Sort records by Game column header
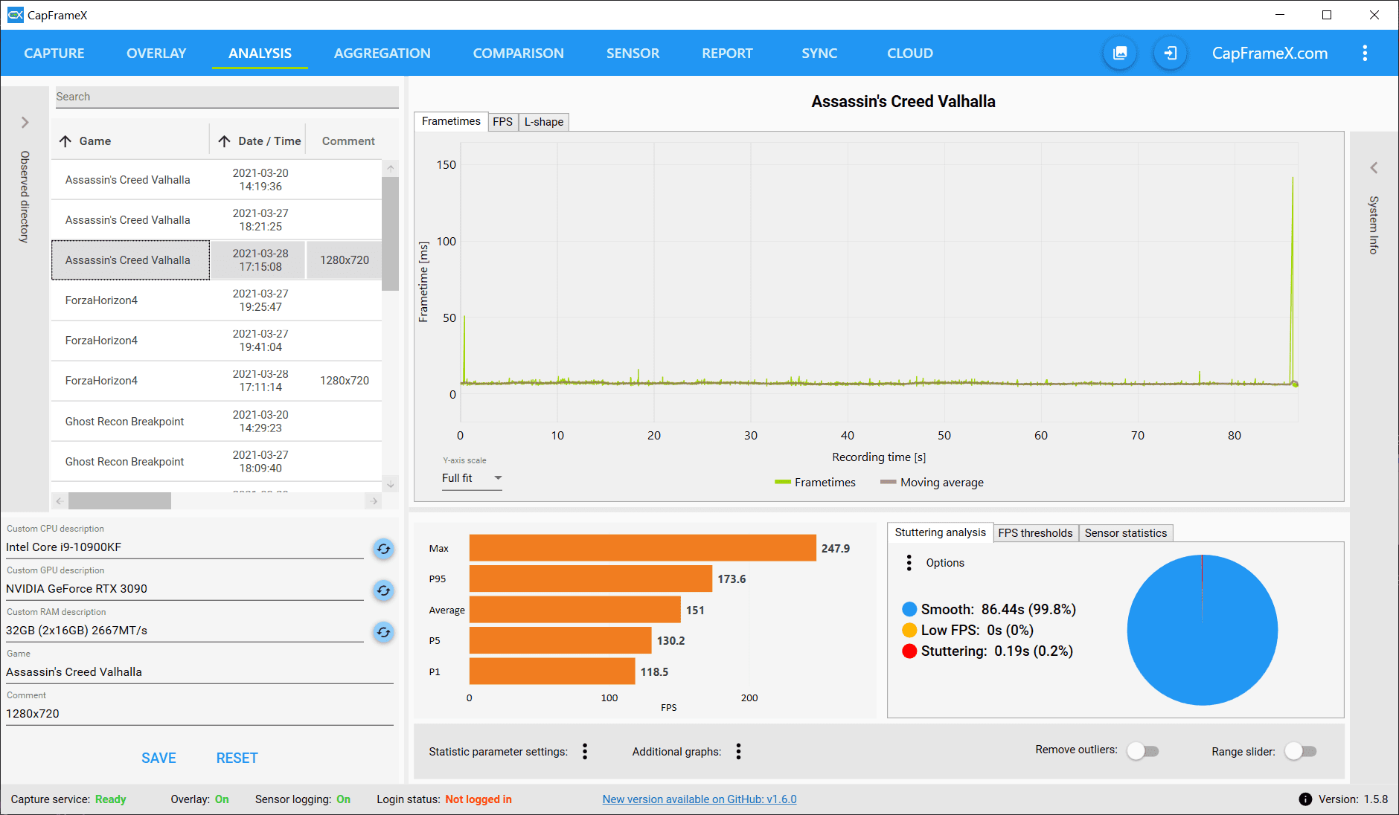1399x815 pixels. click(x=95, y=141)
